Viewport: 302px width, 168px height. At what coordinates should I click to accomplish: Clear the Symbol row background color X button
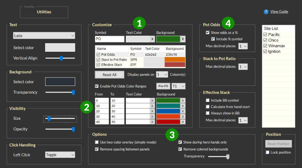click(x=183, y=39)
